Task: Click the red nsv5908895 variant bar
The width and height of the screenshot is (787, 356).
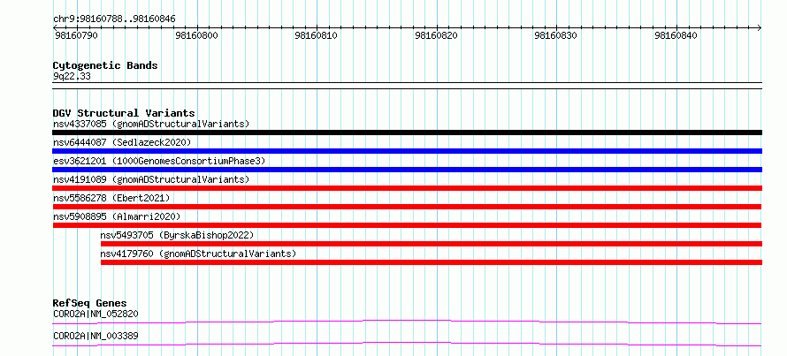Action: [407, 225]
